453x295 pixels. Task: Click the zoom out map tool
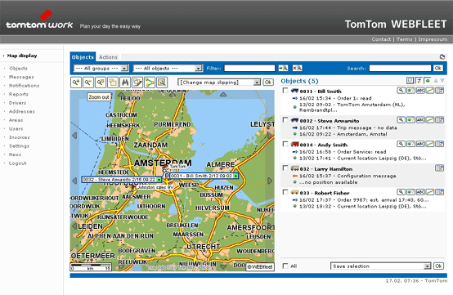coord(88,83)
